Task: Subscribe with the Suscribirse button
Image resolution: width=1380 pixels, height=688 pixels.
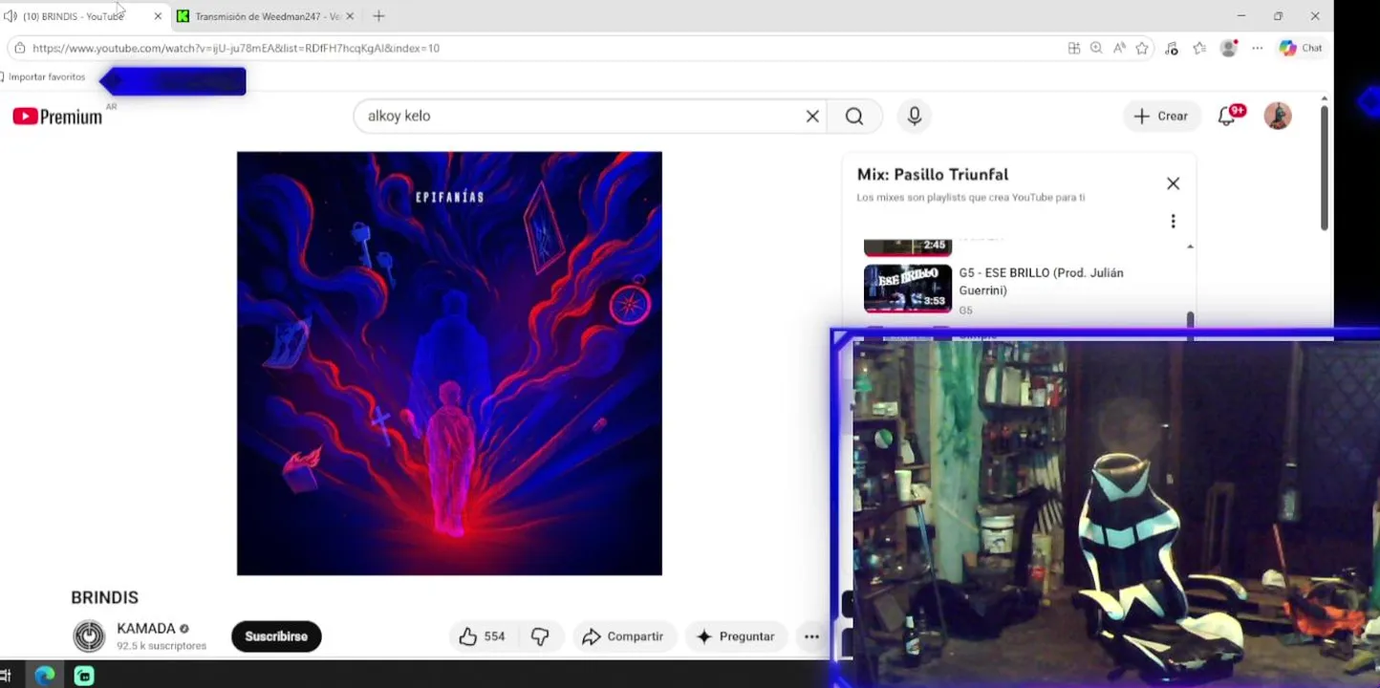Action: [x=276, y=636]
